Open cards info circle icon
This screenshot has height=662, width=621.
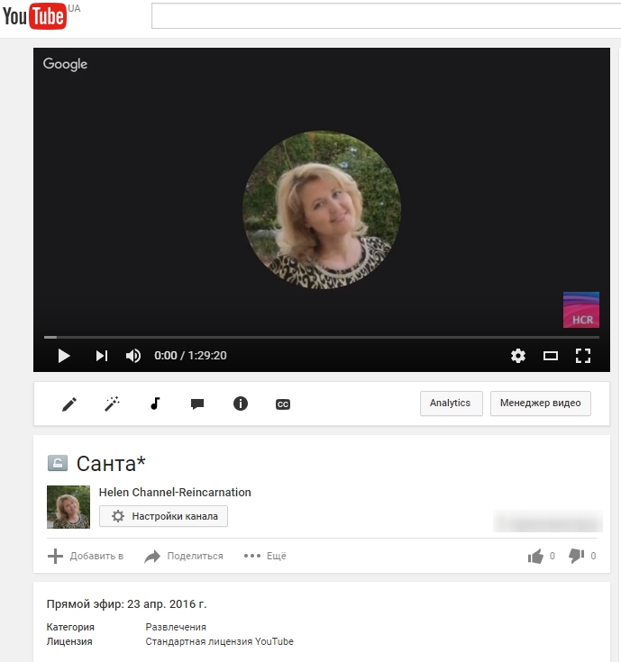241,404
